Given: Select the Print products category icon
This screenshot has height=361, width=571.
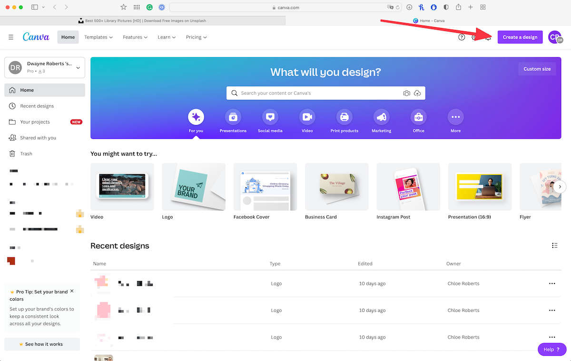Looking at the screenshot, I should pyautogui.click(x=345, y=117).
